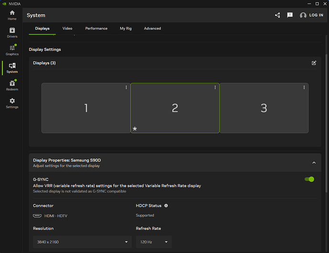Open the feedback notification icon
The width and height of the screenshot is (329, 253).
point(290,15)
